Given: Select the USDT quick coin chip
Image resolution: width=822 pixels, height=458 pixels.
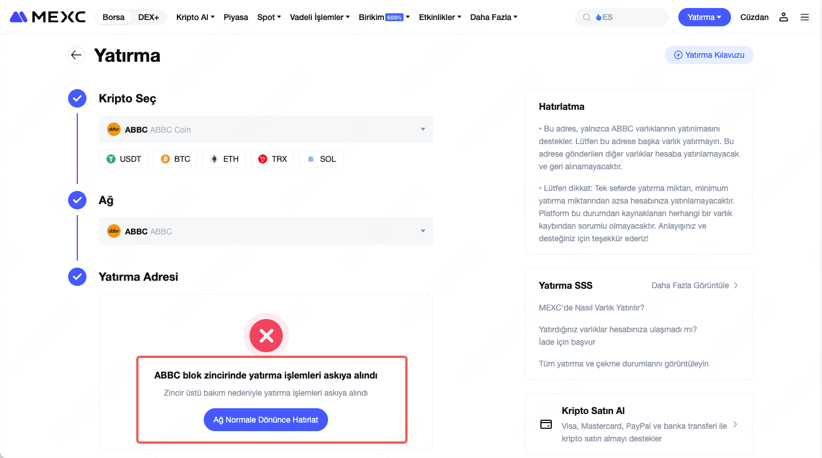Looking at the screenshot, I should 124,159.
